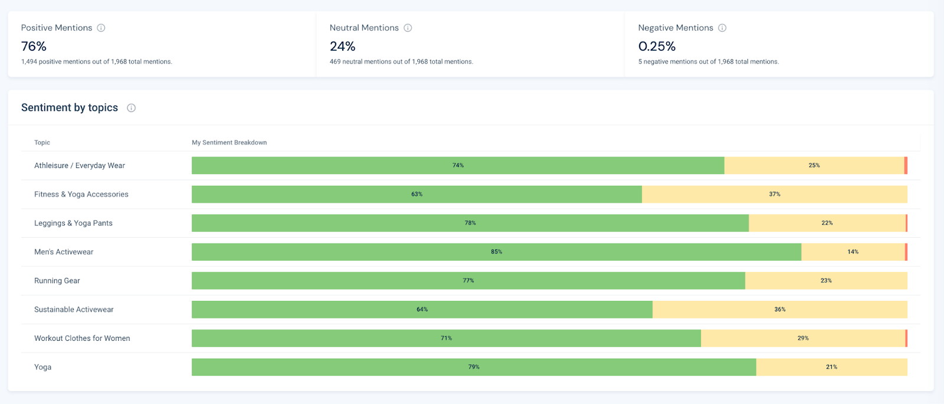The width and height of the screenshot is (944, 404).
Task: Click the 79% positive bar for Yoga
Action: click(474, 367)
